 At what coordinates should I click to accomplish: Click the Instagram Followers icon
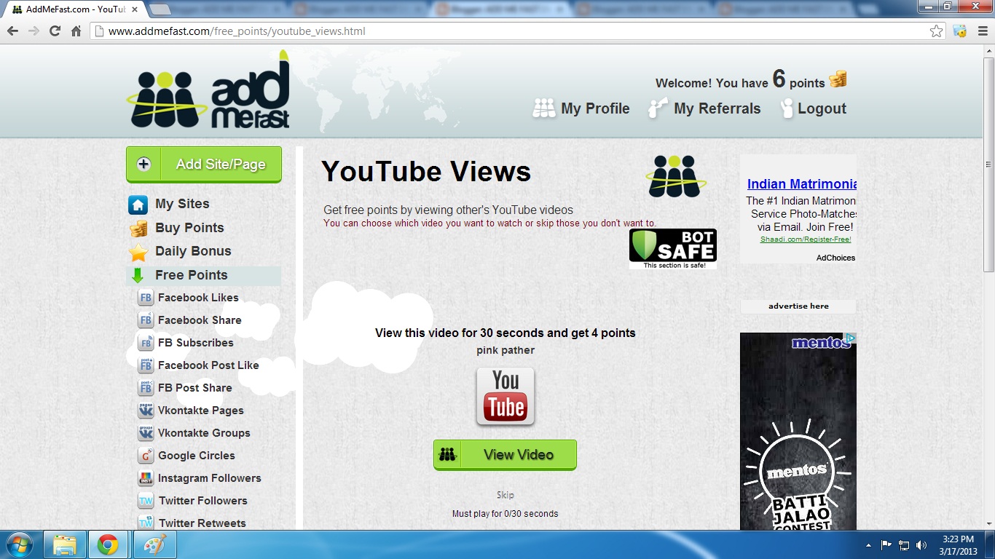tap(146, 478)
